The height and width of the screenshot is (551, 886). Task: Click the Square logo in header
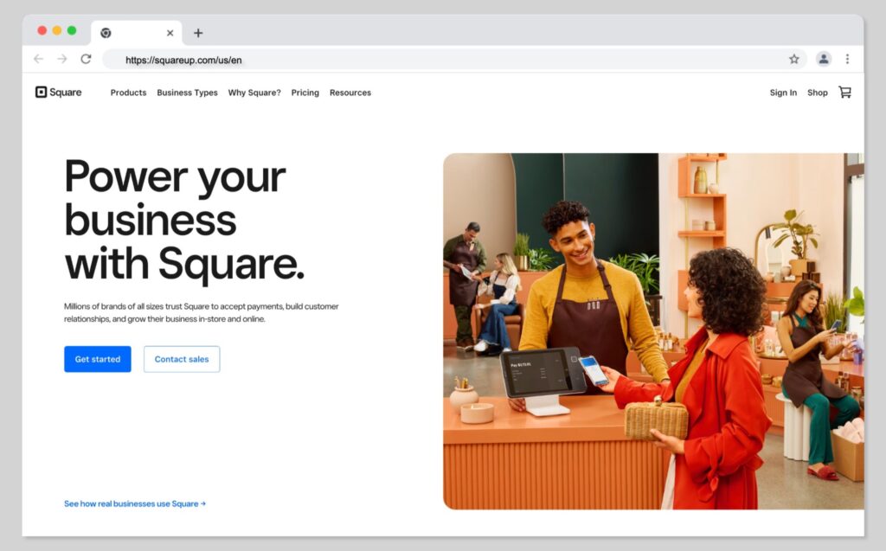[x=58, y=93]
